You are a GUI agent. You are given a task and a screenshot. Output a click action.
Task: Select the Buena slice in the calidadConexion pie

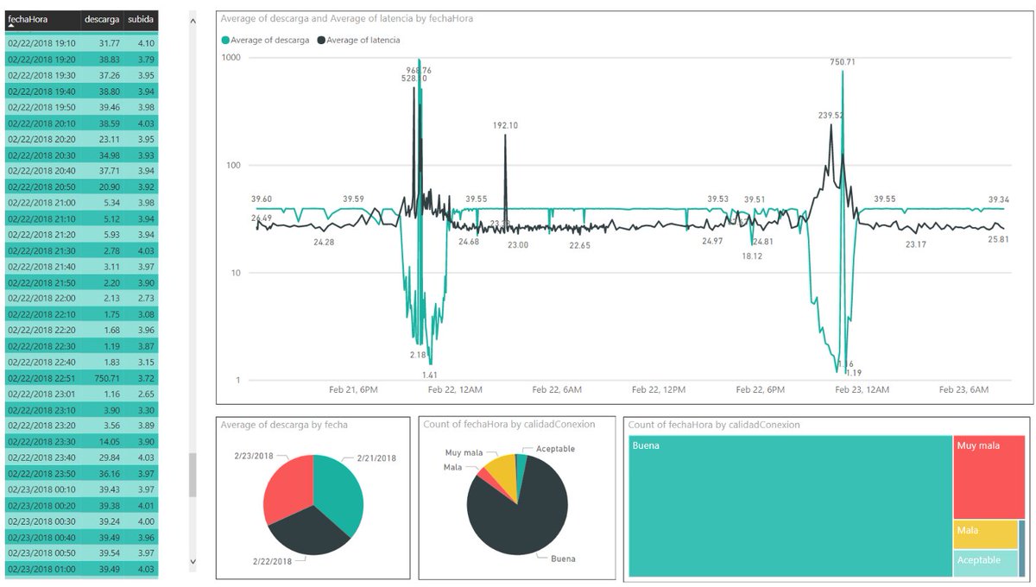pyautogui.click(x=518, y=518)
